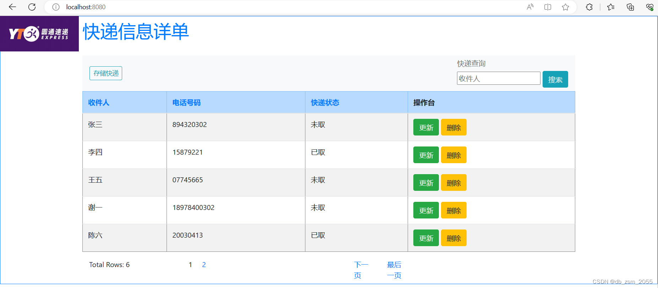Select phone number 07745665
This screenshot has height=288, width=658.
click(x=187, y=180)
